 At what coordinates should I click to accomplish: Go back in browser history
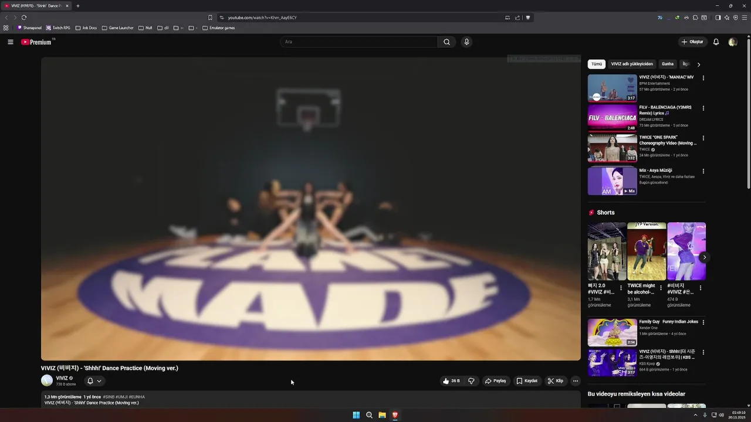click(6, 18)
